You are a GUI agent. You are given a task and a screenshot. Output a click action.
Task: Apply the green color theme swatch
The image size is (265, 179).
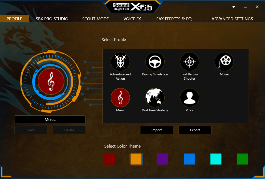(243, 159)
